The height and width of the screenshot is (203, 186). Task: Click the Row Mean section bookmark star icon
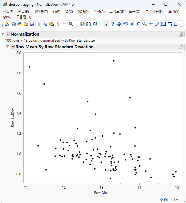point(181,47)
